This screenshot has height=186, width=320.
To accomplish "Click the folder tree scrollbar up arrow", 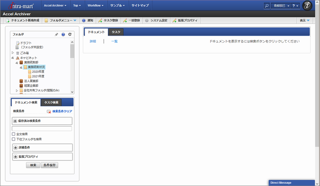I will (72, 42).
